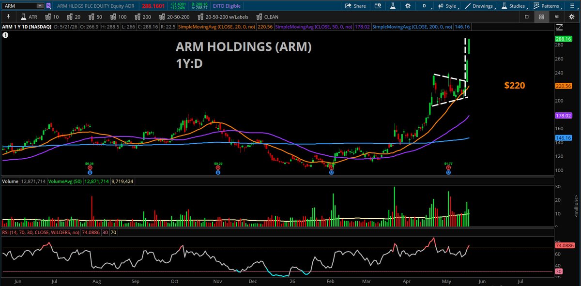
Task: Click the $220 text annotation
Action: click(515, 86)
